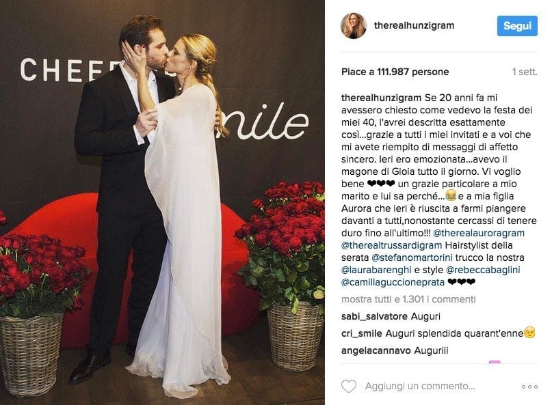Open commenter cri_smile's profile
Image resolution: width=552 pixels, height=405 pixels.
362,334
